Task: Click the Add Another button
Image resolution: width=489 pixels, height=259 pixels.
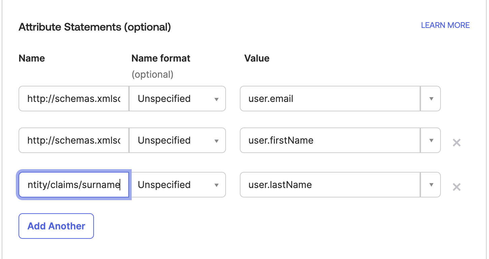Action: (x=56, y=226)
